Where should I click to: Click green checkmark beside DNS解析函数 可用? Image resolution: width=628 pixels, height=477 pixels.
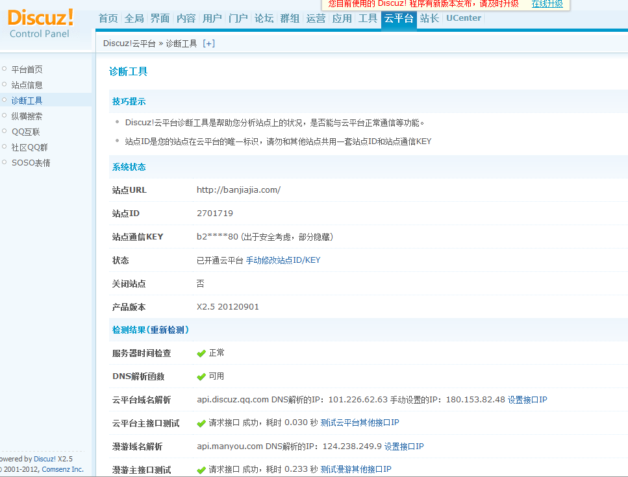tap(201, 376)
